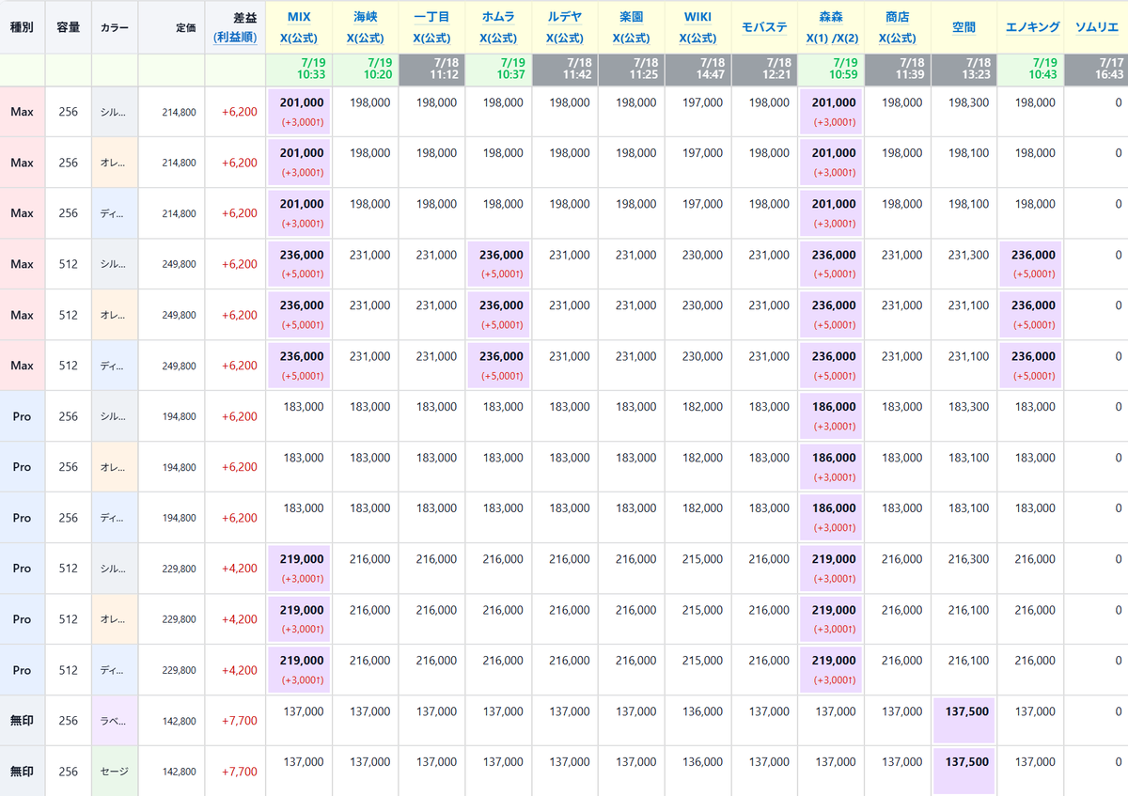Open the 楽園 shop header link
Viewport: 1128px width, 796px height.
pyautogui.click(x=632, y=17)
